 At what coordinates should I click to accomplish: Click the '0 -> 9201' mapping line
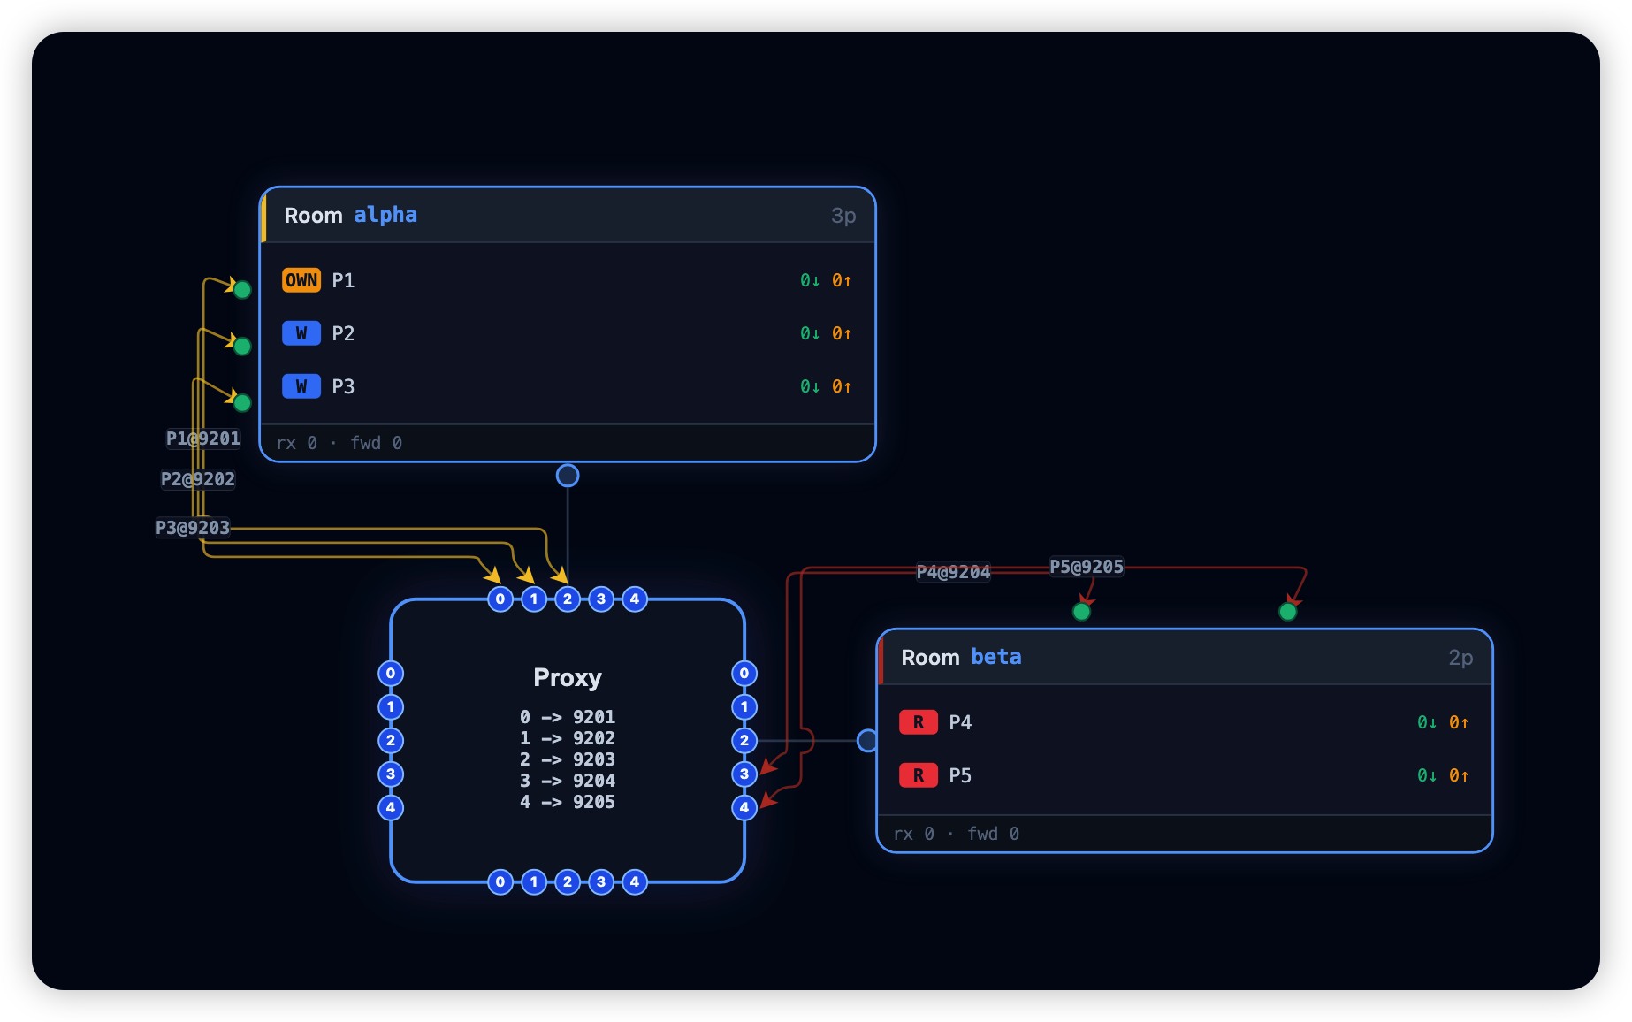coord(568,717)
